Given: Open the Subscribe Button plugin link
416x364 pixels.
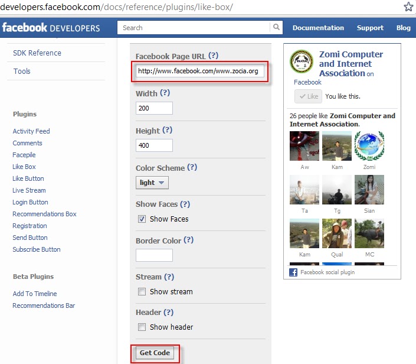Looking at the screenshot, I should (x=37, y=249).
